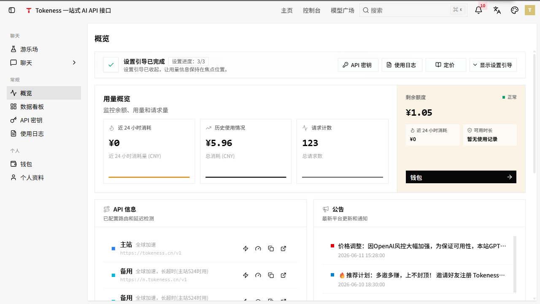This screenshot has width=540, height=304.
Task: Click the megaphone icon beside 公告
Action: (326, 209)
